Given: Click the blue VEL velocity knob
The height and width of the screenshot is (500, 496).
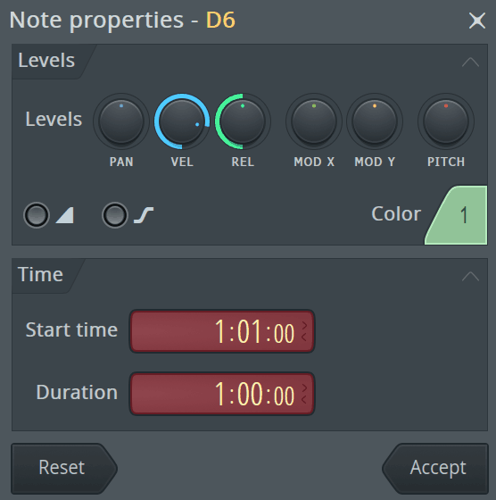Looking at the screenshot, I should [x=182, y=121].
